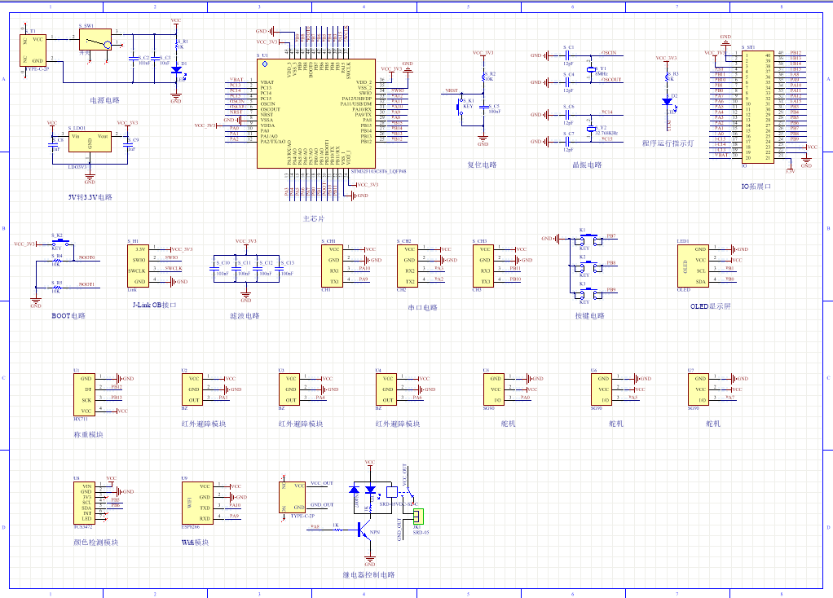Viewport: 833px width, 598px height.
Task: Select the LED1 OLED display connector
Action: pyautogui.click(x=694, y=266)
